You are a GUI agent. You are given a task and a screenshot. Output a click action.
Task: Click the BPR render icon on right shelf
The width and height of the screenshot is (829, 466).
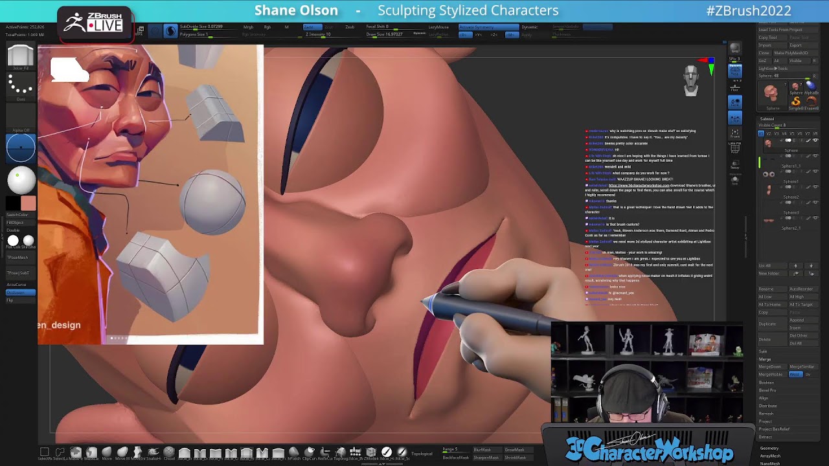pyautogui.click(x=734, y=49)
